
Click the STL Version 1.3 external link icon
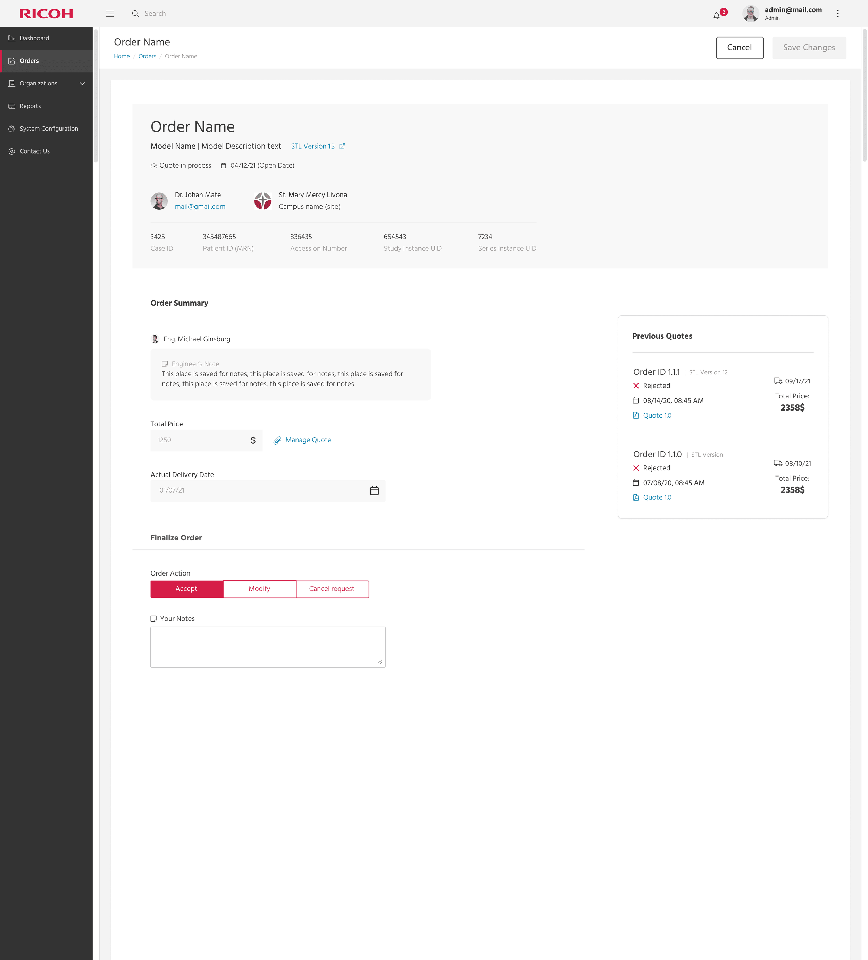(342, 146)
